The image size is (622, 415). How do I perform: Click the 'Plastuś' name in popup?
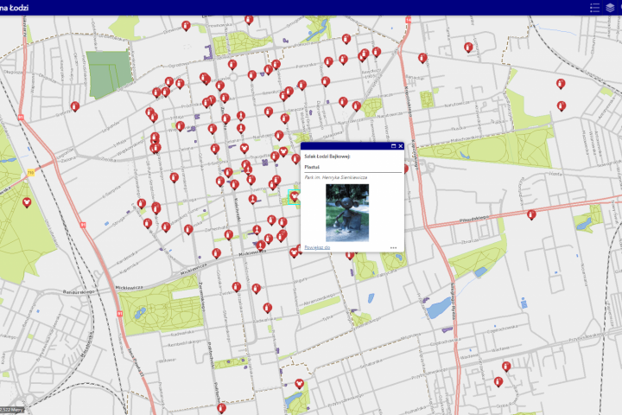[x=312, y=167]
